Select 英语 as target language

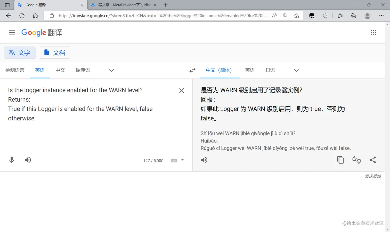pos(250,70)
